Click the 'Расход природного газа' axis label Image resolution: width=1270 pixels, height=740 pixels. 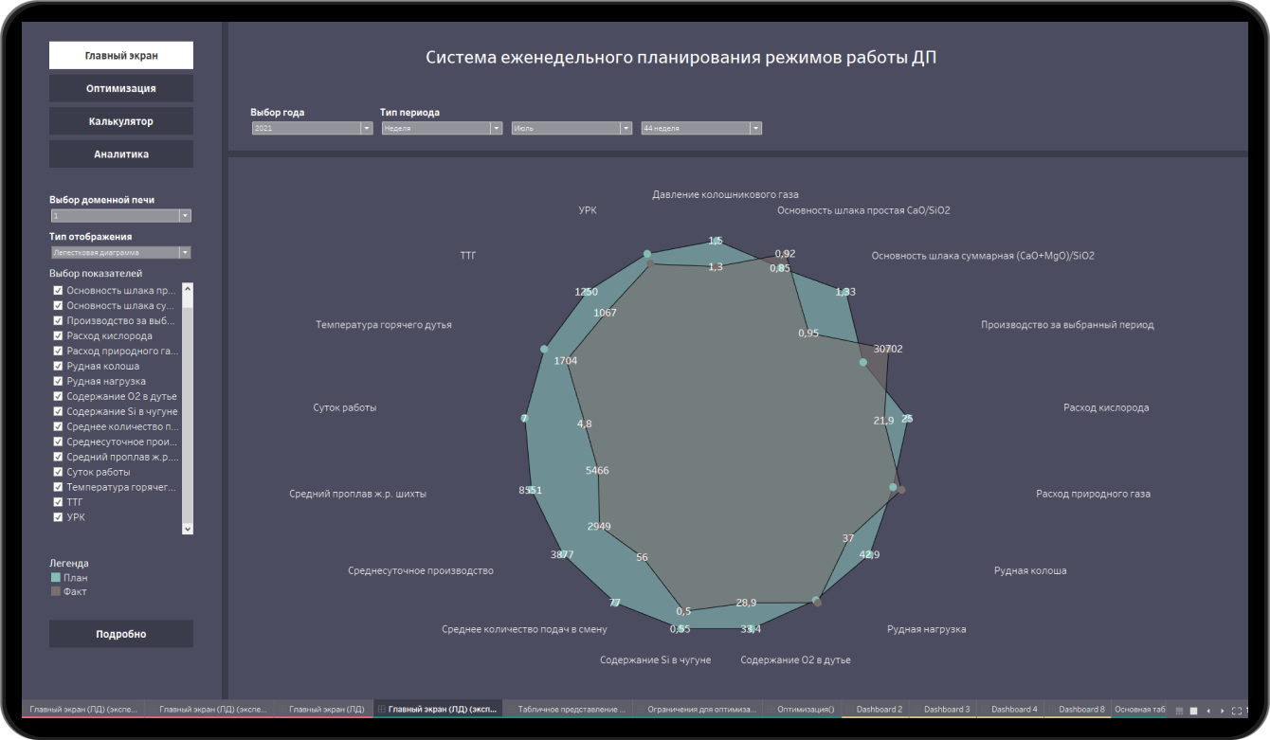1093,494
